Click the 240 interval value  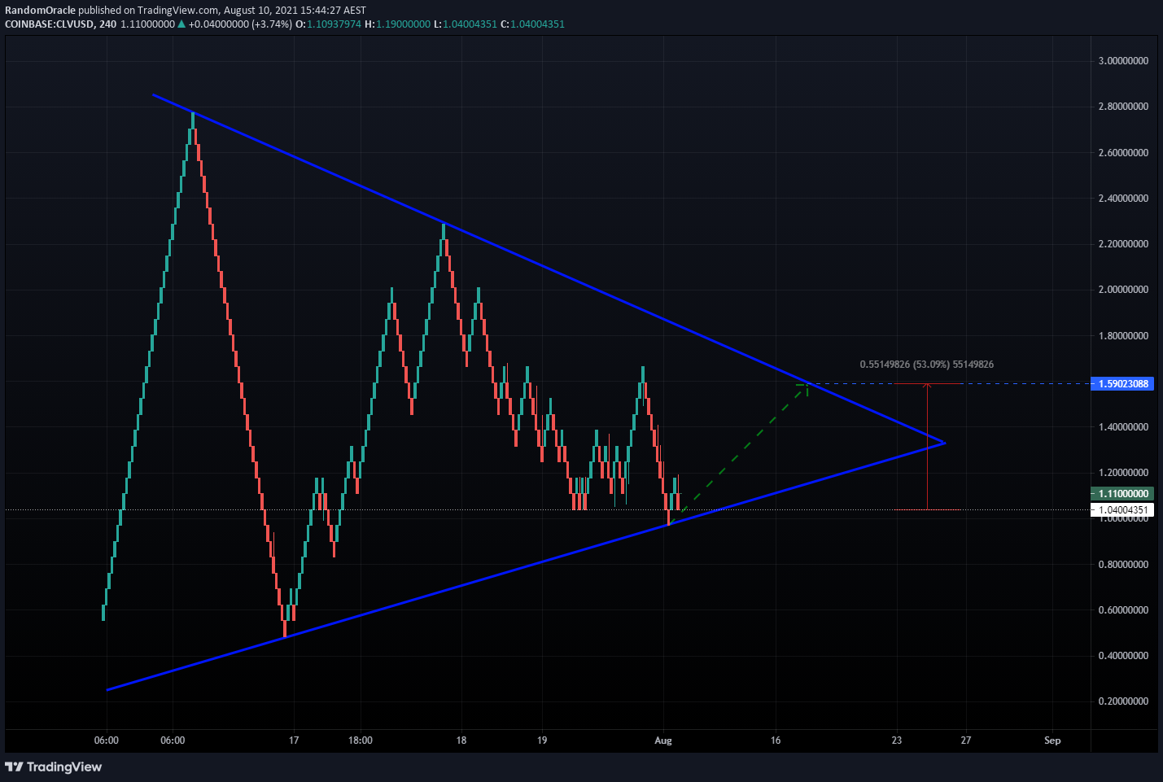click(107, 24)
